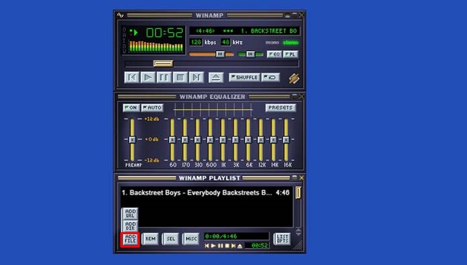Screen dimensions: 467x265
Task: Click the playlist scrollbar handle
Action: 298,192
